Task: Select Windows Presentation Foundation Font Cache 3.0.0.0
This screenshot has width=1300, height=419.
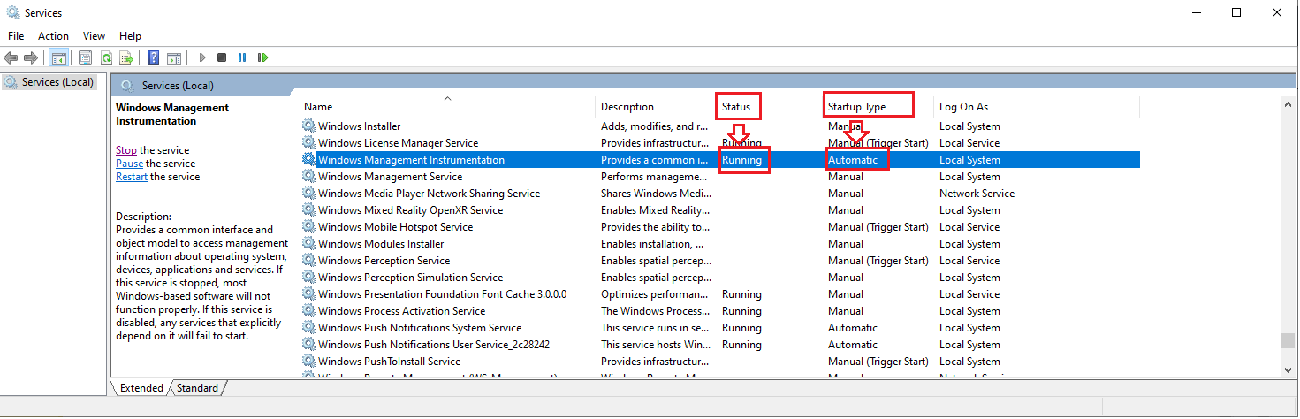Action: pos(442,294)
